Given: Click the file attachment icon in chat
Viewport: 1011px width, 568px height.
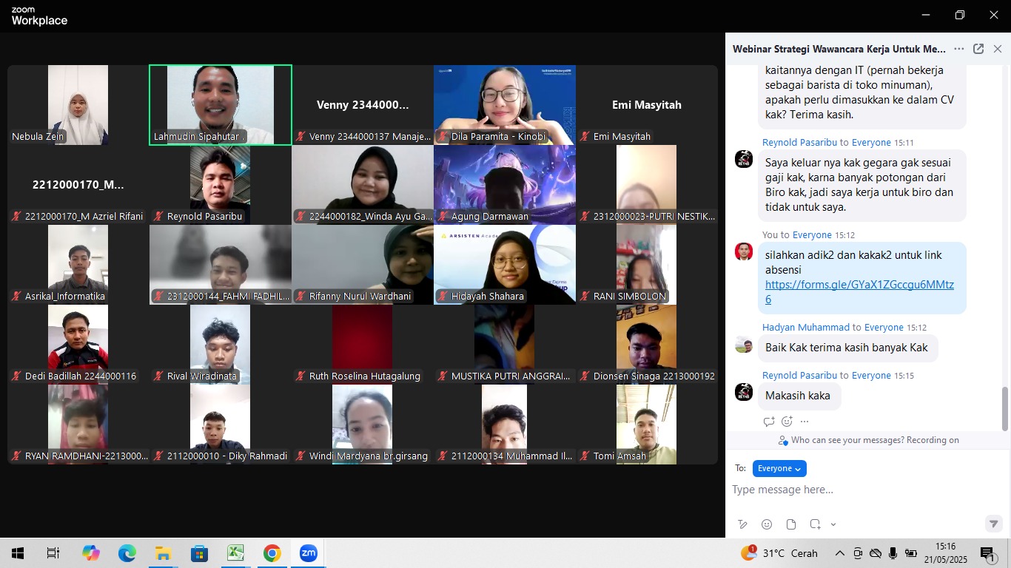Looking at the screenshot, I should pyautogui.click(x=791, y=524).
